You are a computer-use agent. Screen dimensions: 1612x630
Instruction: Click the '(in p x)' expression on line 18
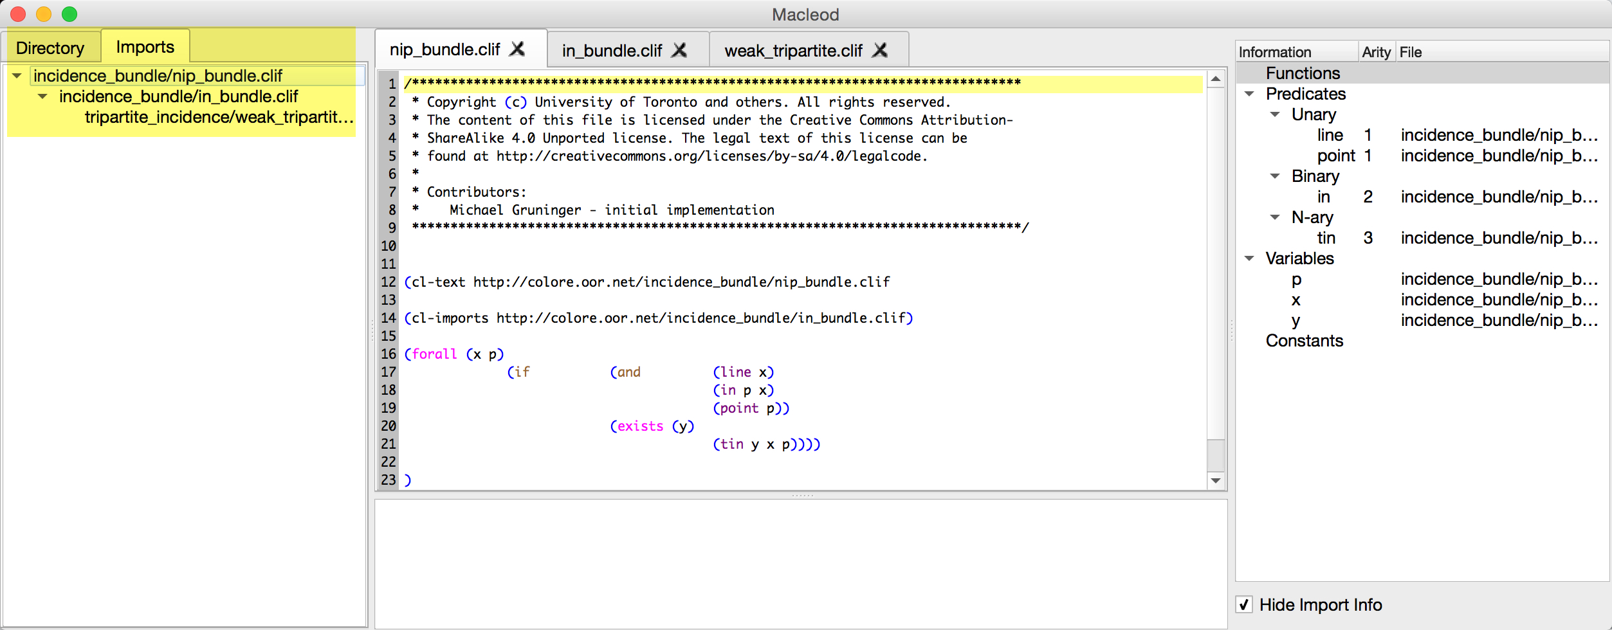[x=744, y=390]
